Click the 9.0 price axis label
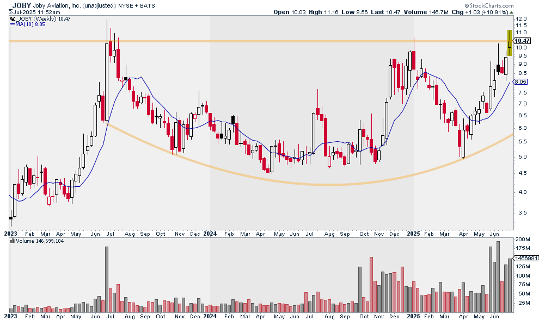The image size is (539, 321). [x=523, y=64]
